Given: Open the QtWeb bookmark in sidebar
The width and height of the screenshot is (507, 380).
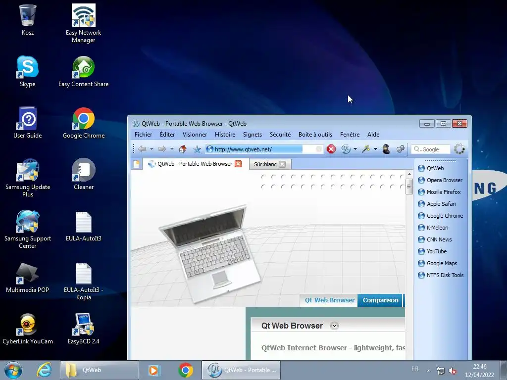Looking at the screenshot, I should pos(431,168).
